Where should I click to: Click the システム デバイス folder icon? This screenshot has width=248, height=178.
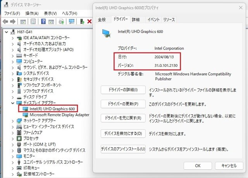click(19, 73)
